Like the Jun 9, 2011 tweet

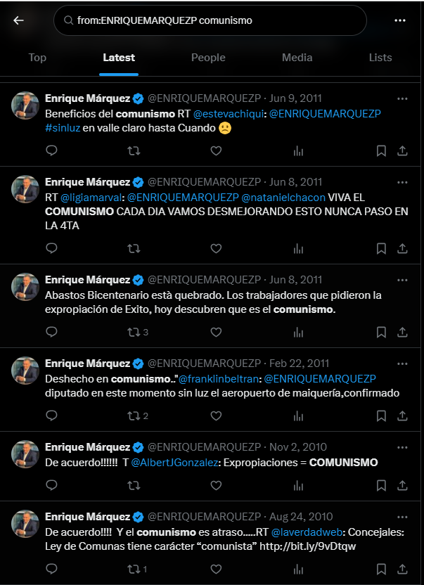tap(216, 150)
